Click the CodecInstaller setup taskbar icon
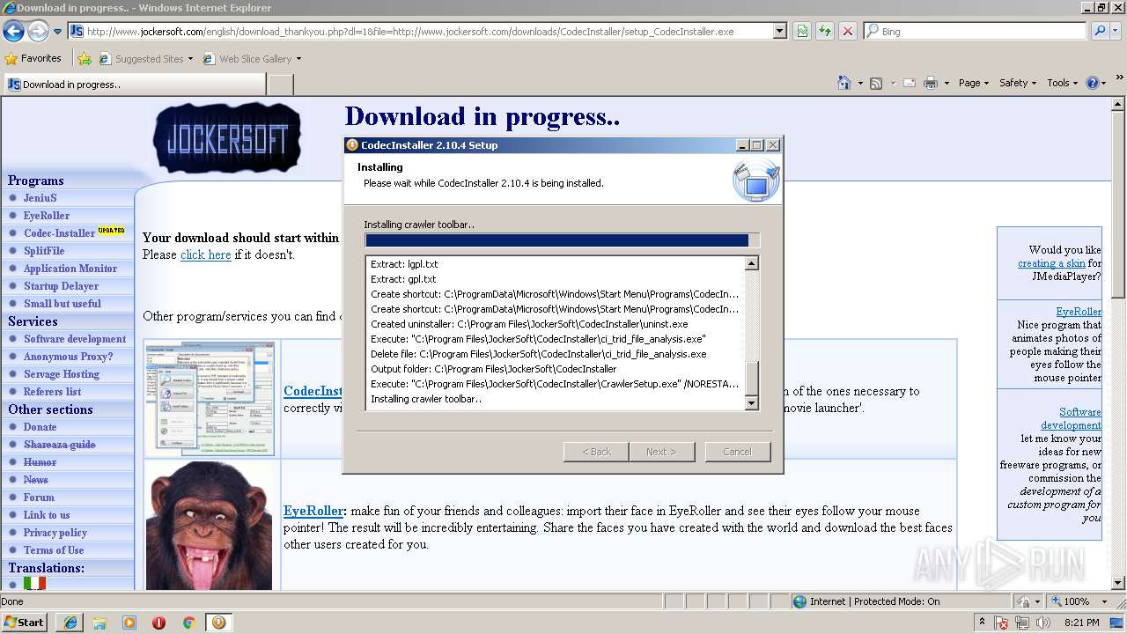1127x634 pixels. pos(218,623)
